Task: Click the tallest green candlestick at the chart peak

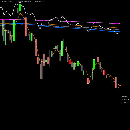Action: point(20,8)
